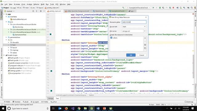Toggle the values directory checkbox

(111, 38)
